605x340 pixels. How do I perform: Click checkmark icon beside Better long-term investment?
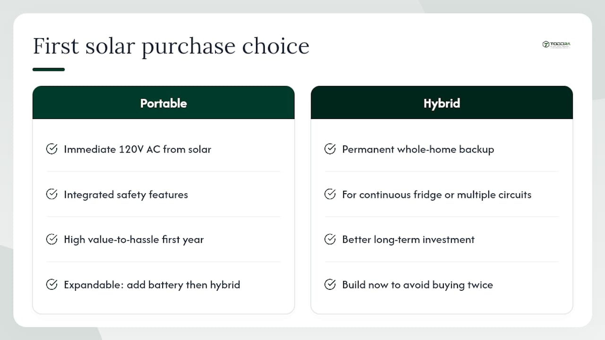click(x=330, y=239)
